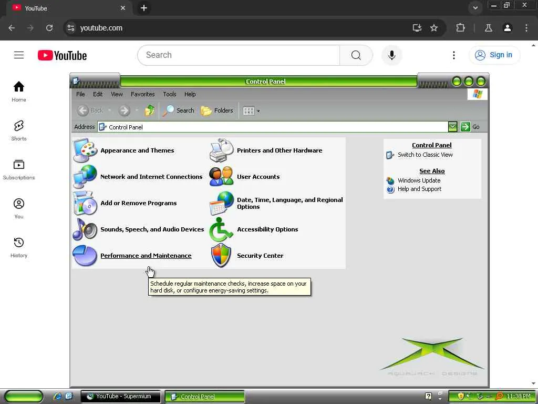Open the YouTube hamburger guide menu
The height and width of the screenshot is (404, 538).
(19, 55)
